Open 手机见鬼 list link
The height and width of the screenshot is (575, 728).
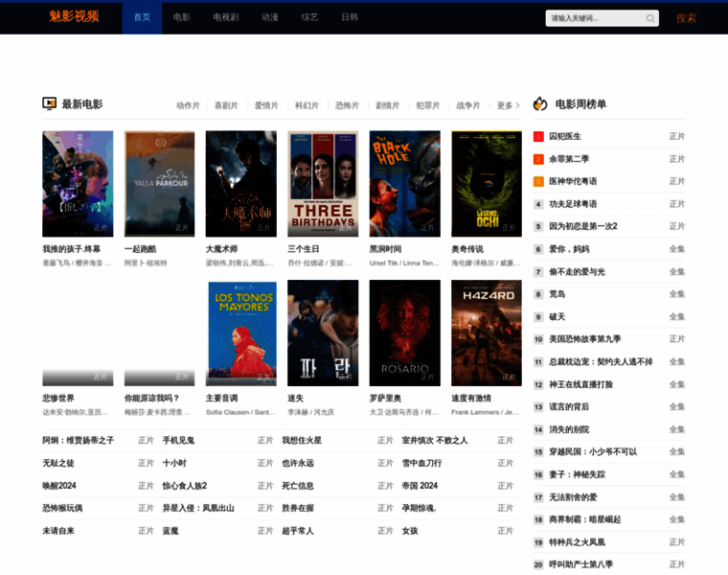pyautogui.click(x=178, y=440)
